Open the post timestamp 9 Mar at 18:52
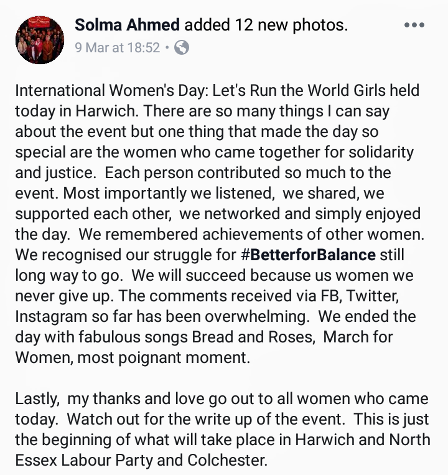The width and height of the screenshot is (448, 475). click(117, 47)
